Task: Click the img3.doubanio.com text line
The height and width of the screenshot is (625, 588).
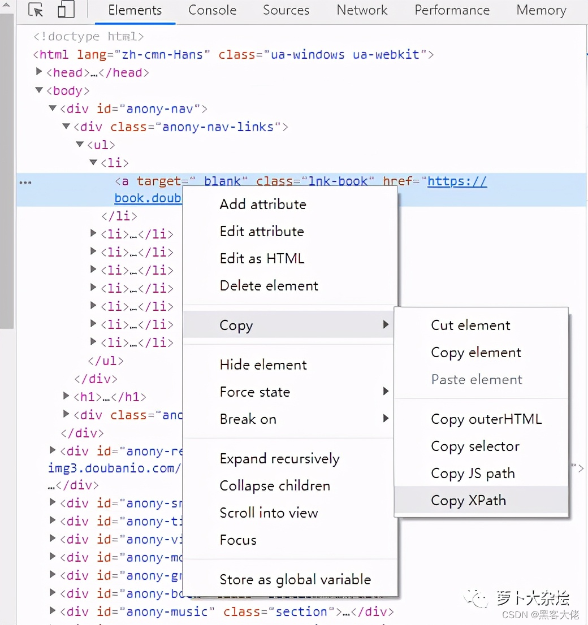Action: 114,468
